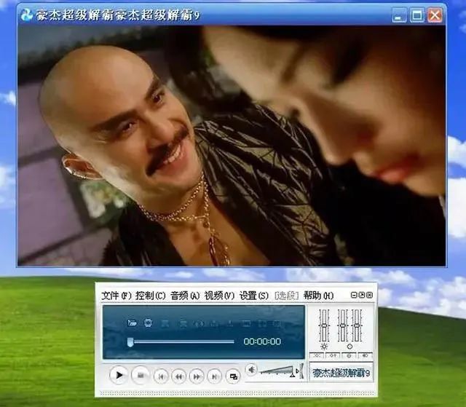This screenshot has width=466, height=407.
Task: Close the video window
Action: (x=435, y=15)
